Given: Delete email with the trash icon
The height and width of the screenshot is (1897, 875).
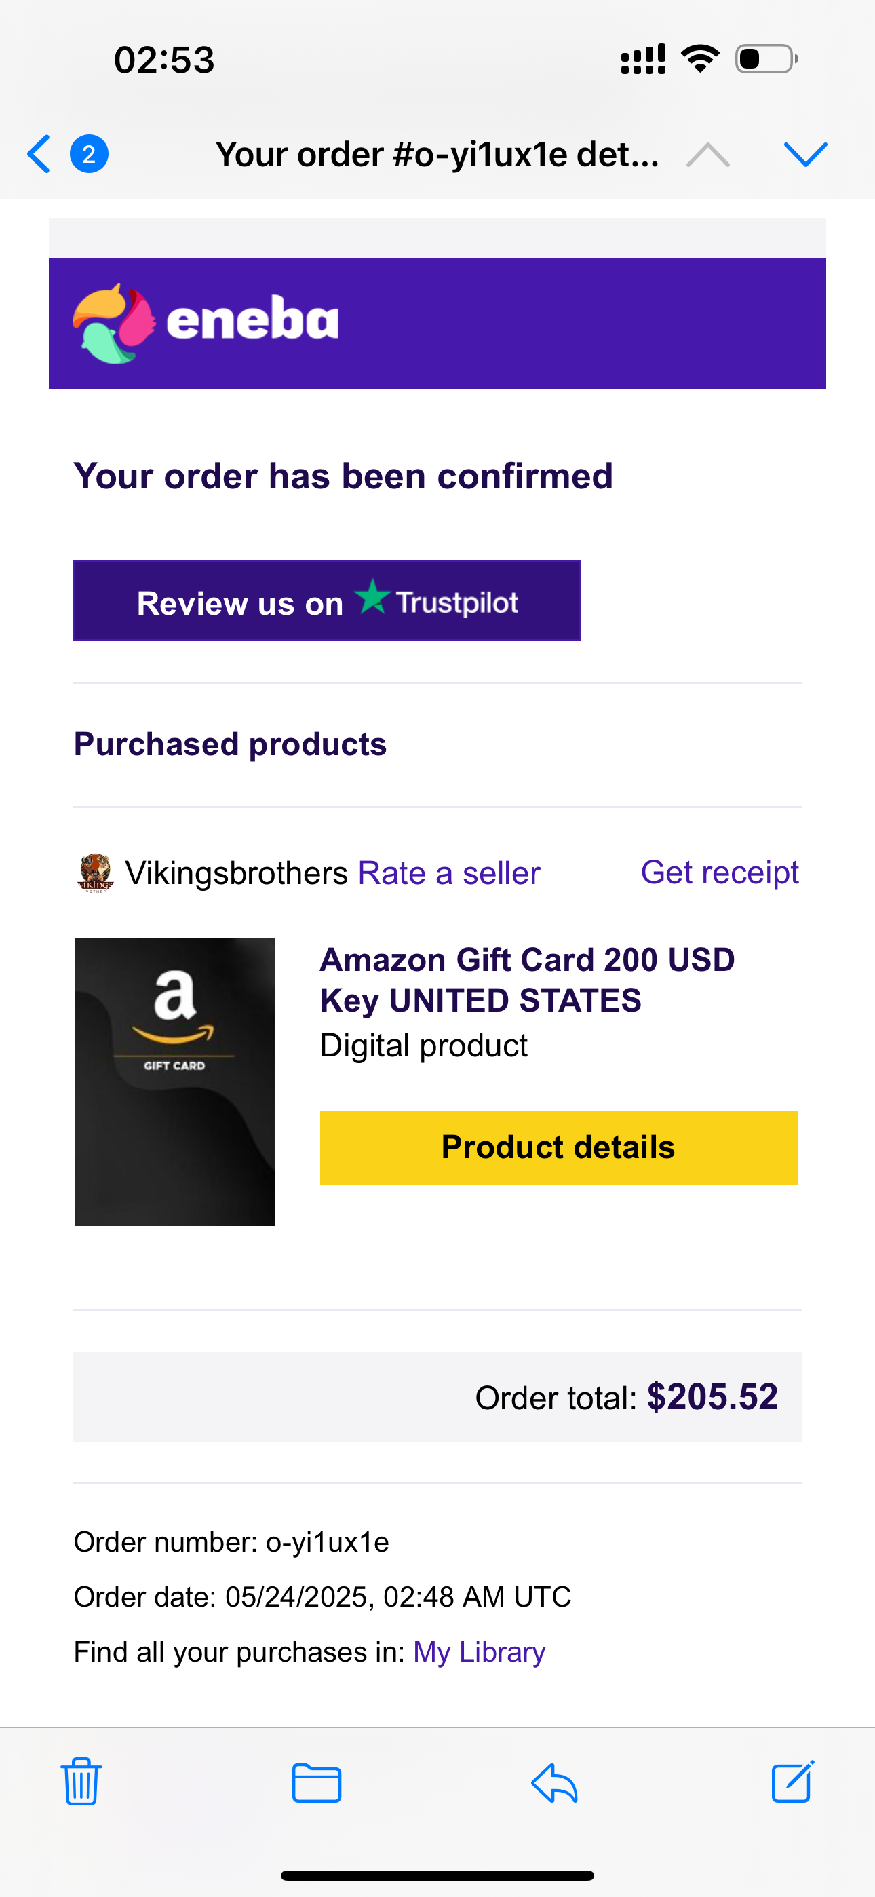Looking at the screenshot, I should click(x=81, y=1782).
